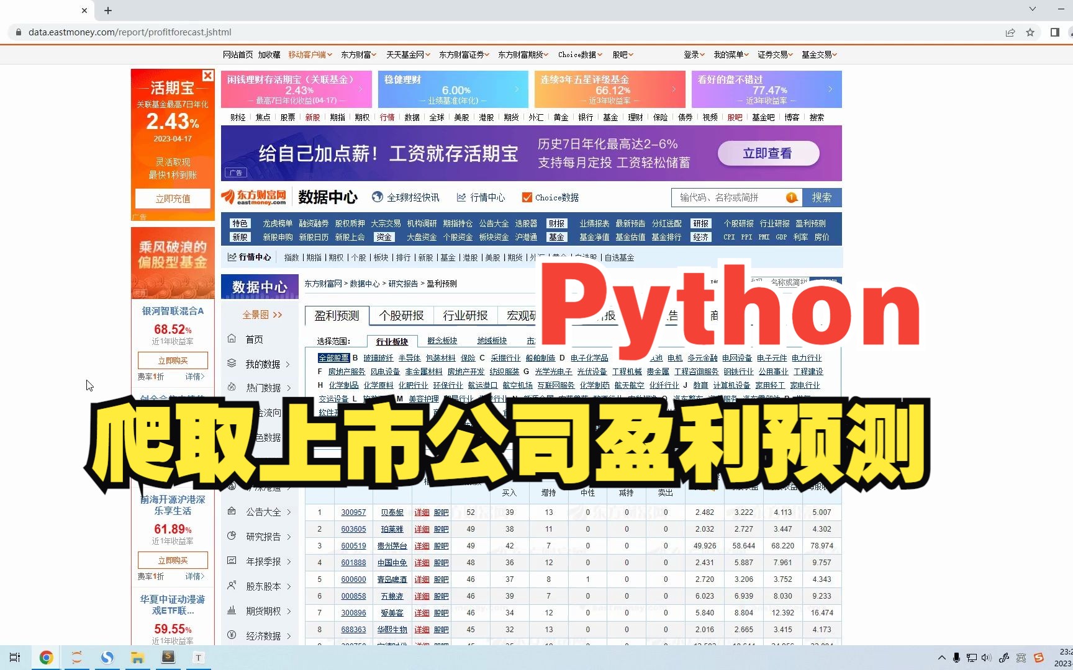Click 年报季报 chart icon in sidebar
This screenshot has height=670, width=1073.
point(232,561)
